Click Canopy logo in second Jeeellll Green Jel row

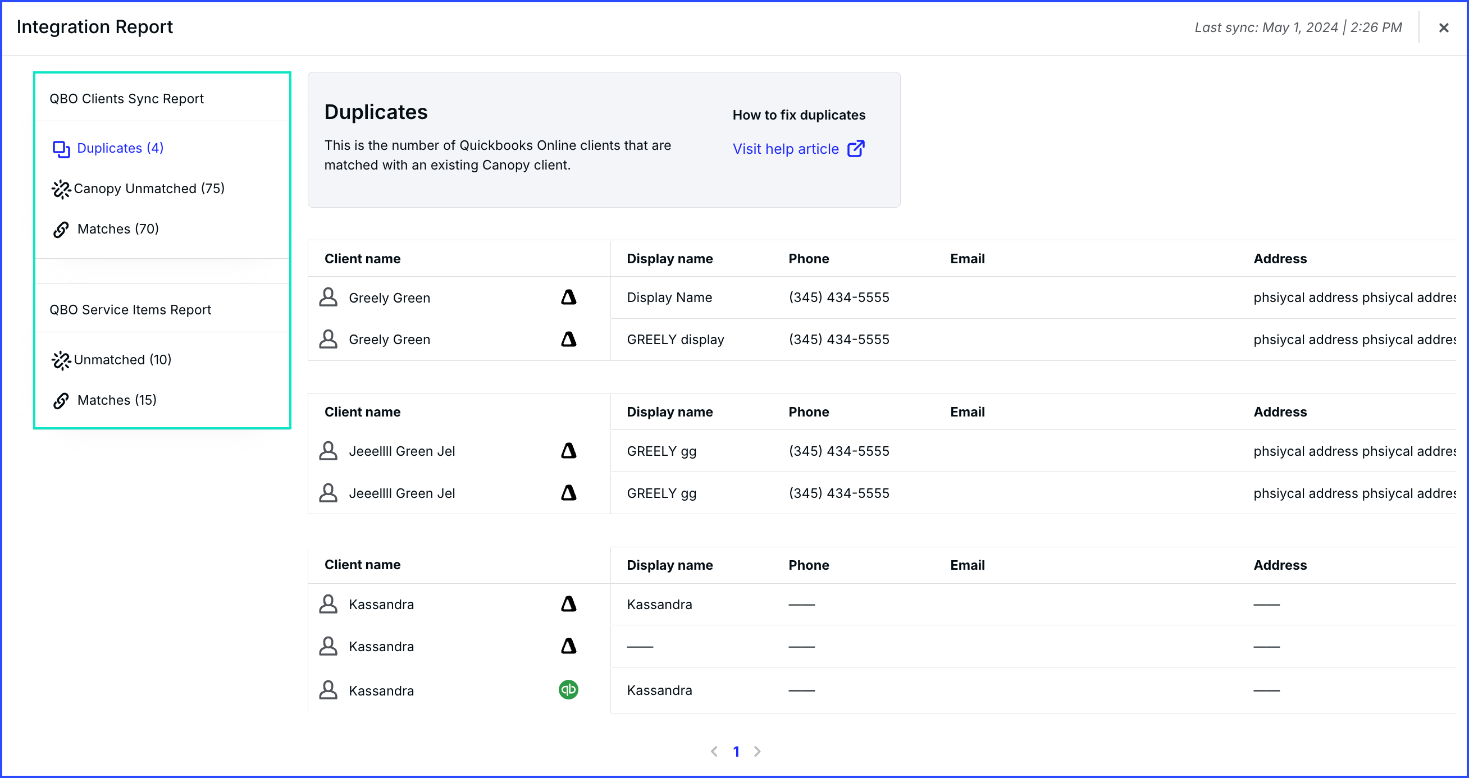(568, 492)
